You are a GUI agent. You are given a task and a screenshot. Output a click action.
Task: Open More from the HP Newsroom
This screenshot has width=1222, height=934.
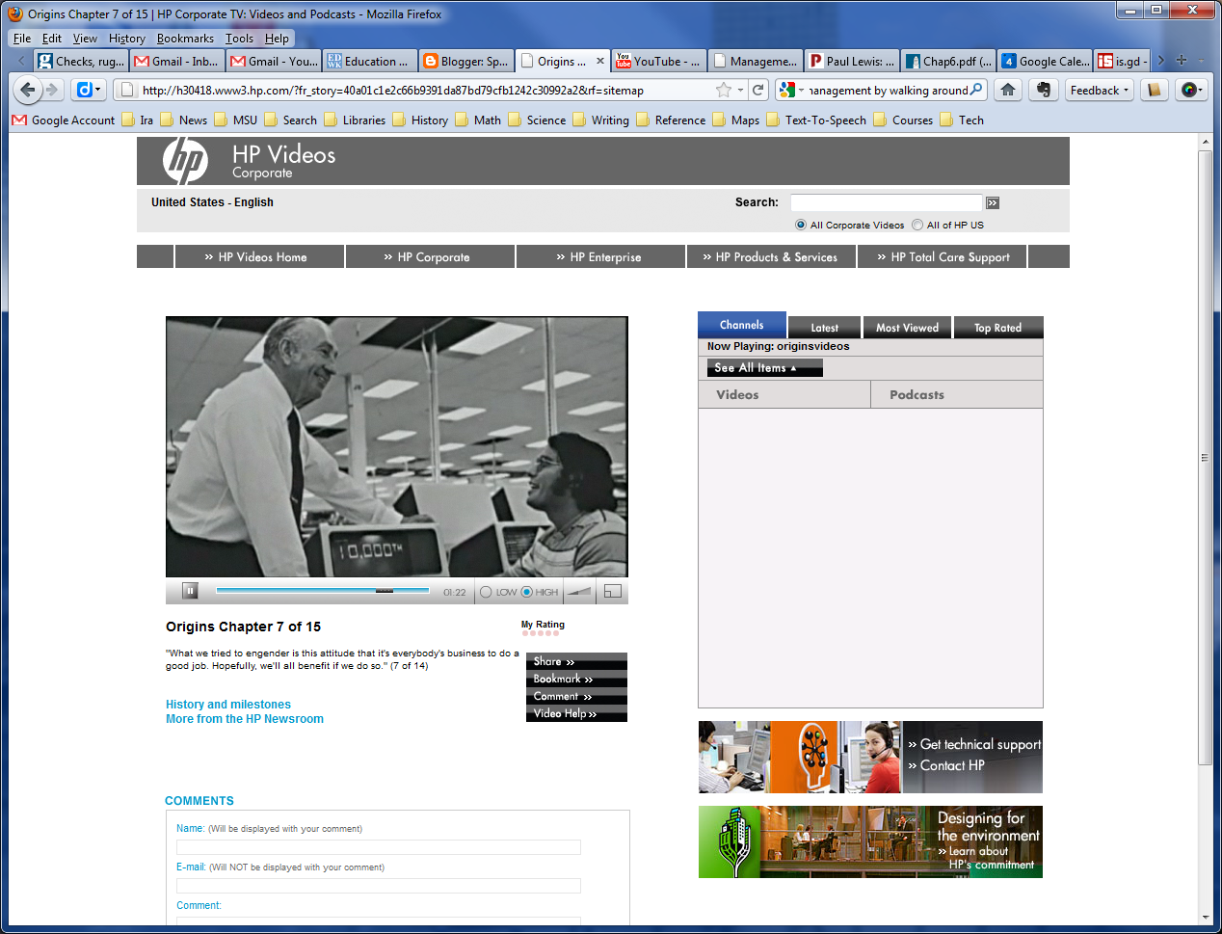pos(245,719)
